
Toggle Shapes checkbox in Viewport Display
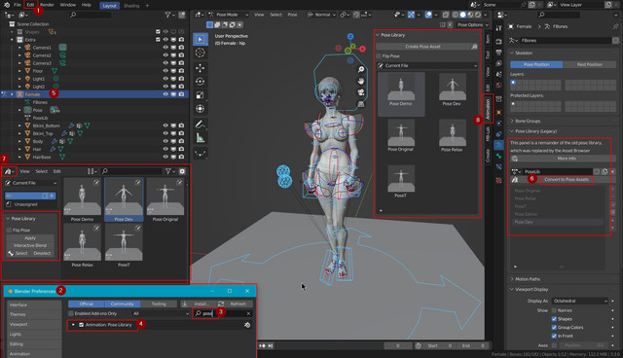pyautogui.click(x=554, y=319)
